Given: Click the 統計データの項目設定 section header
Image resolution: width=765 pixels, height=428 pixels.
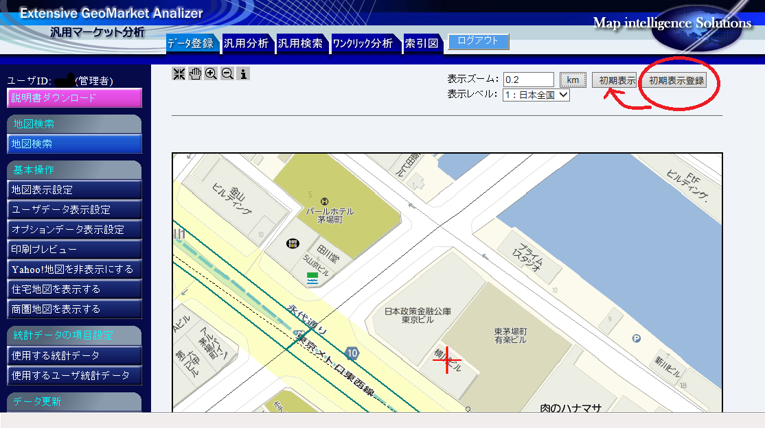Looking at the screenshot, I should coord(75,335).
